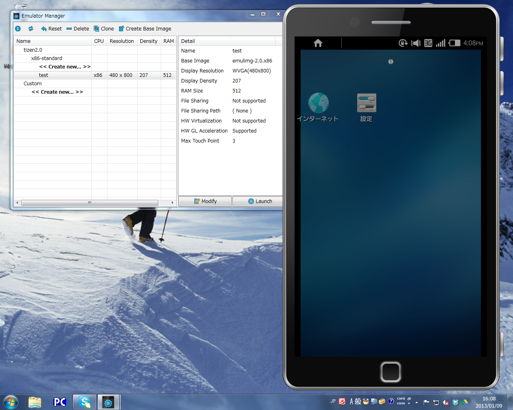Click the speaker volume icon in emulator status bar
The height and width of the screenshot is (410, 513).
[x=416, y=43]
